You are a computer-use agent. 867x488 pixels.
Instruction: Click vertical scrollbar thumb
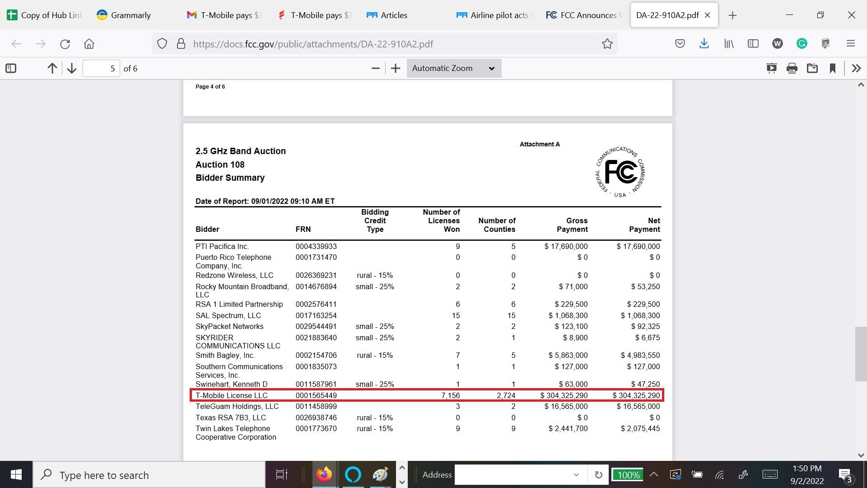coord(861,354)
